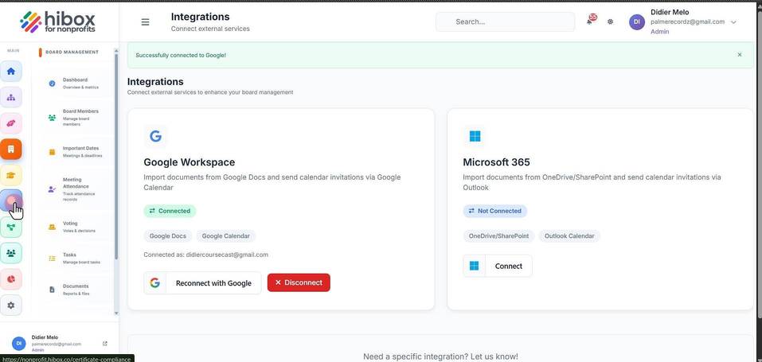Open the Tasks menu item

click(x=76, y=258)
